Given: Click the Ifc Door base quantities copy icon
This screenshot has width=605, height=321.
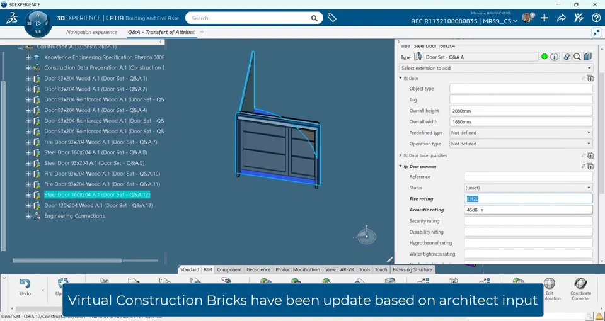Looking at the screenshot, I should pyautogui.click(x=590, y=155).
